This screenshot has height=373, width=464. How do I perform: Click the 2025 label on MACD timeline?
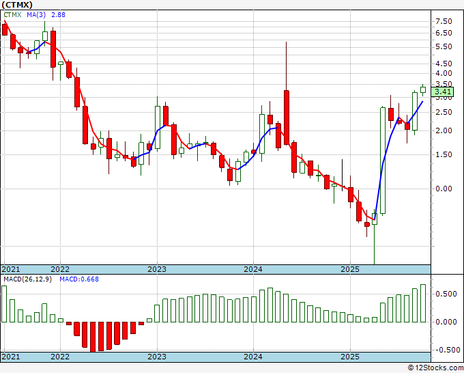pyautogui.click(x=350, y=357)
